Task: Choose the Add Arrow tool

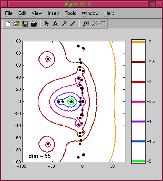Action: click(x=64, y=24)
